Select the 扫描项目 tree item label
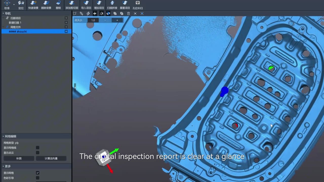This screenshot has height=182, width=324. tap(16, 18)
